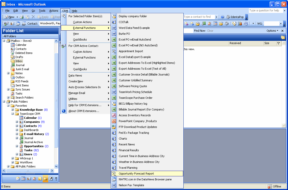Click the folder list vertical scrollbar down arrow
This screenshot has width=288, height=190.
click(56, 166)
